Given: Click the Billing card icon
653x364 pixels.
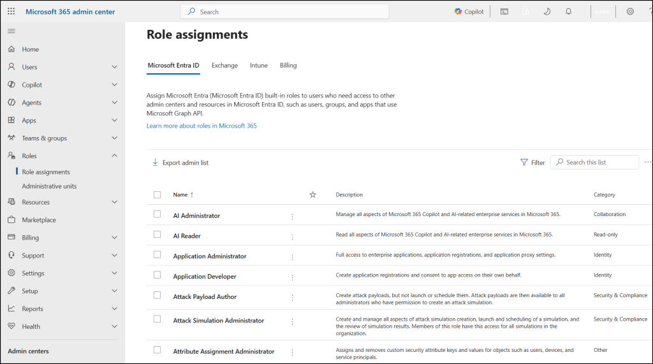Looking at the screenshot, I should 11,237.
